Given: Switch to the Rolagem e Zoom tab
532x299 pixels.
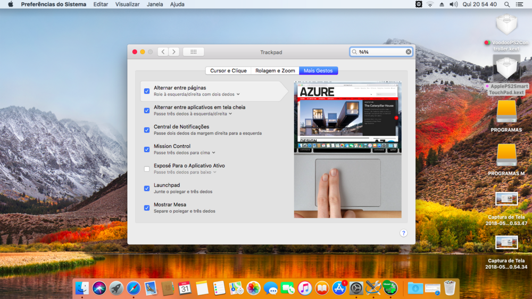Looking at the screenshot, I should point(275,71).
